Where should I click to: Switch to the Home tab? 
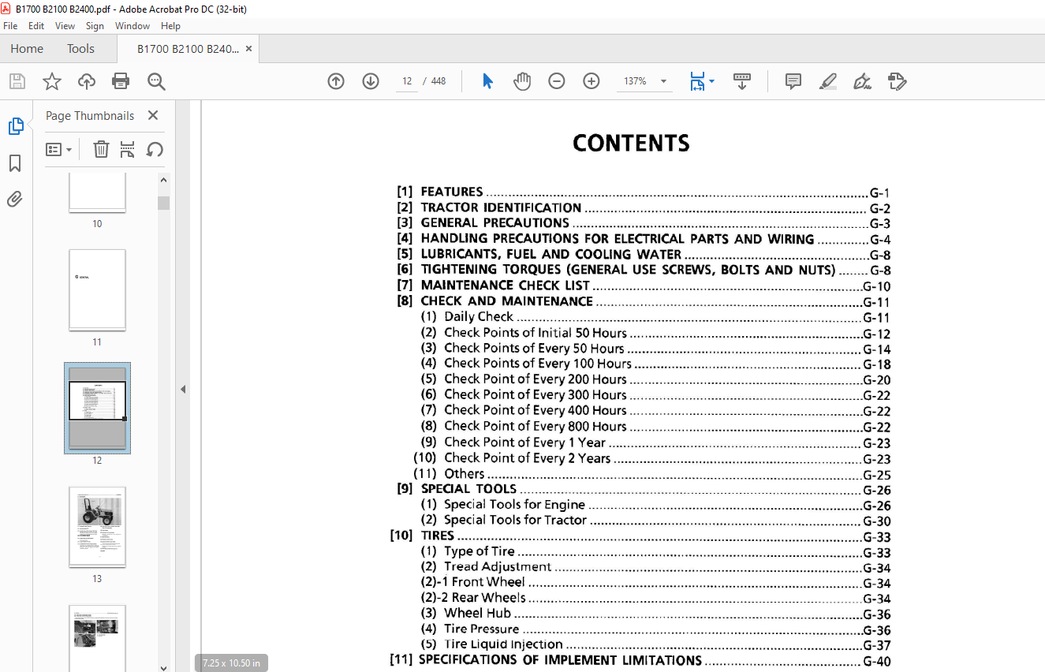(27, 49)
